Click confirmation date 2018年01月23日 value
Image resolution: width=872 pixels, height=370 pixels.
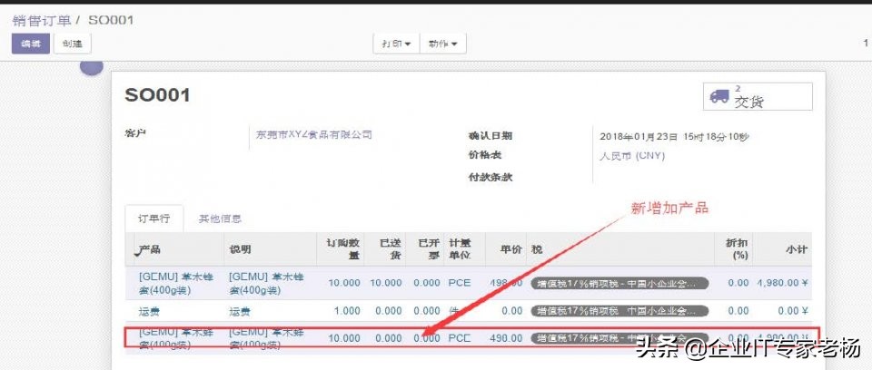674,136
